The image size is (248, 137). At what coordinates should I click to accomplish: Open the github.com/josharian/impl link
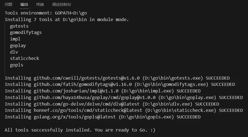[76, 91]
